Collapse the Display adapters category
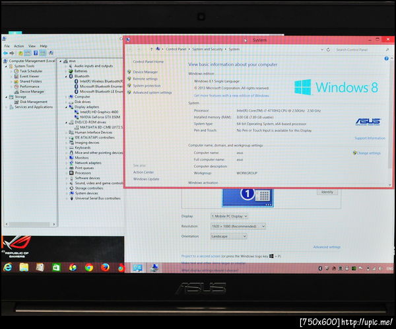396x329 pixels. click(x=66, y=107)
